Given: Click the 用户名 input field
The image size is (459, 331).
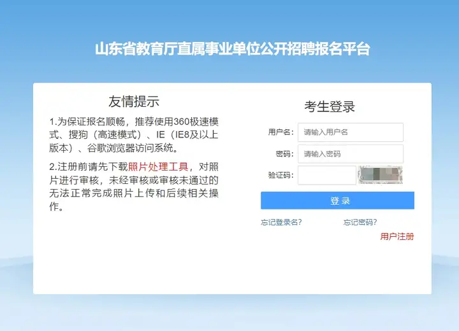Looking at the screenshot, I should (351, 132).
